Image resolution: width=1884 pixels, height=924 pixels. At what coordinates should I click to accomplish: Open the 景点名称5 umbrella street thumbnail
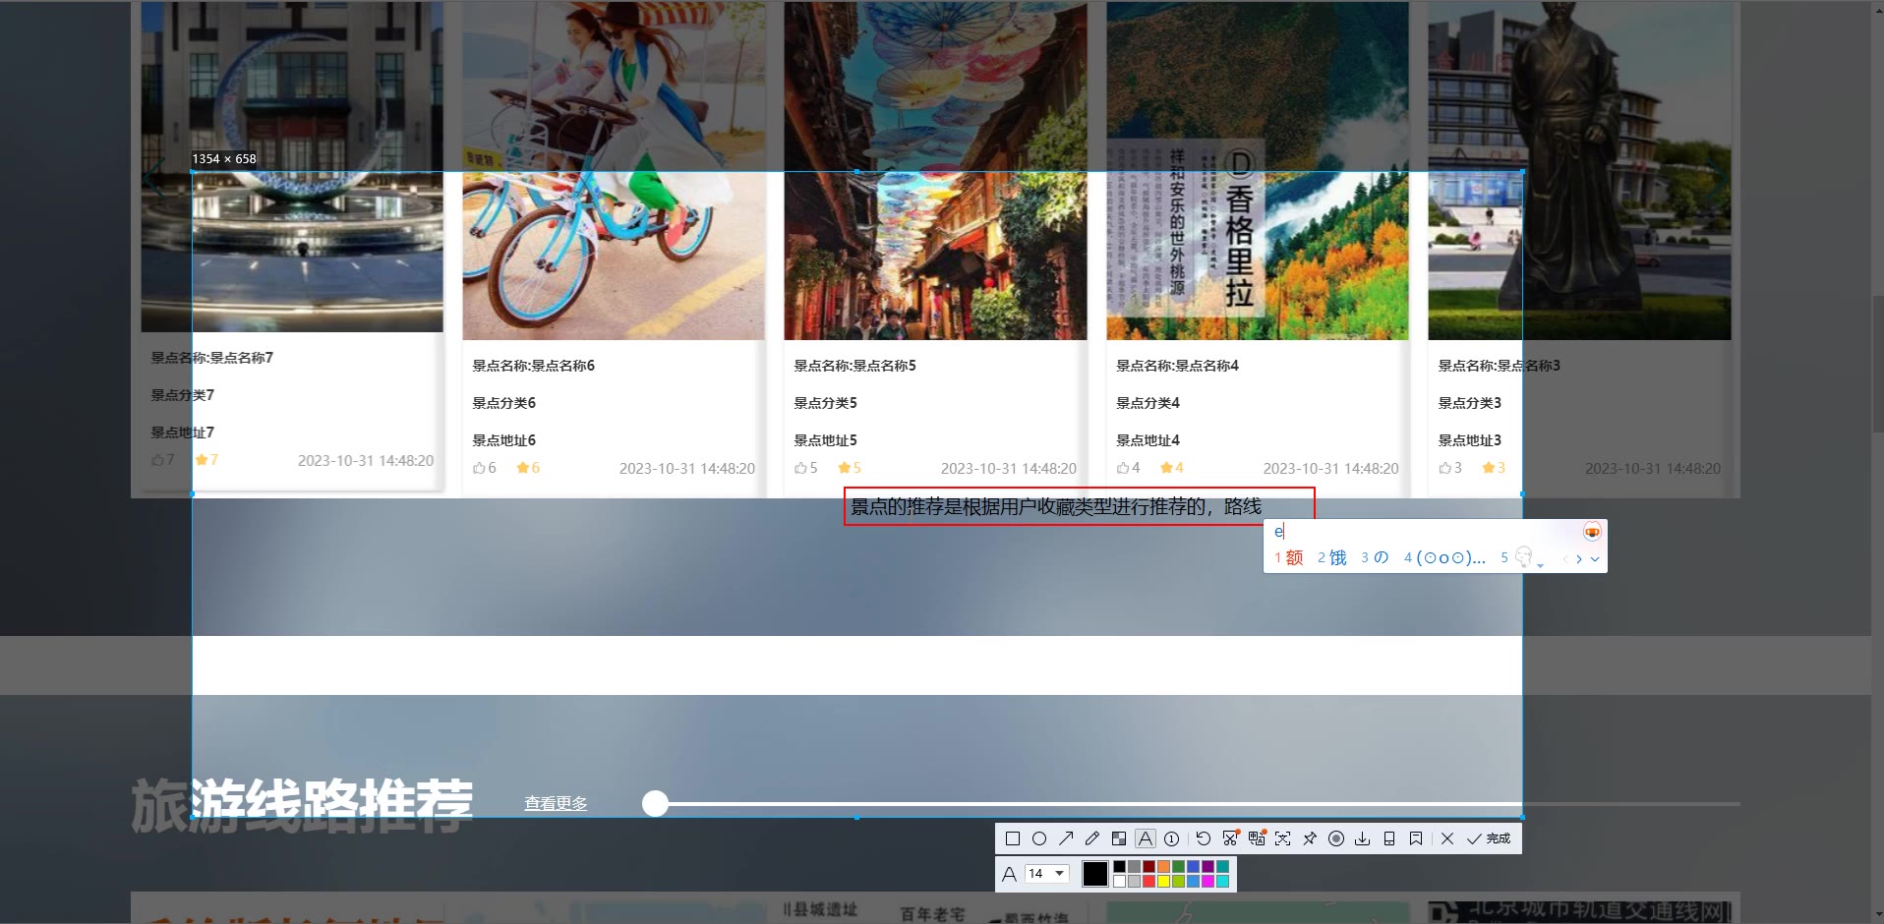(x=935, y=170)
